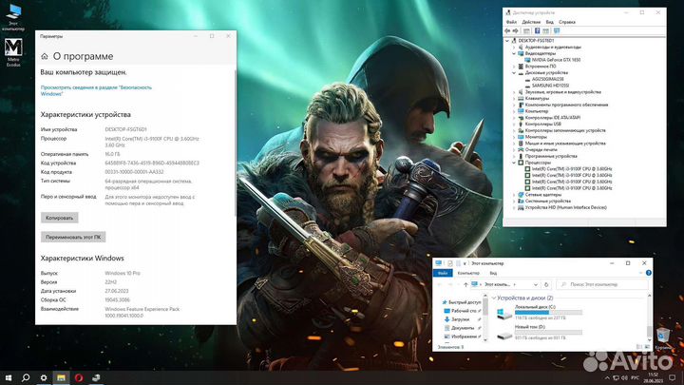Open 'Вид' ribbon tab in Explorer
This screenshot has height=385, width=684.
[493, 273]
